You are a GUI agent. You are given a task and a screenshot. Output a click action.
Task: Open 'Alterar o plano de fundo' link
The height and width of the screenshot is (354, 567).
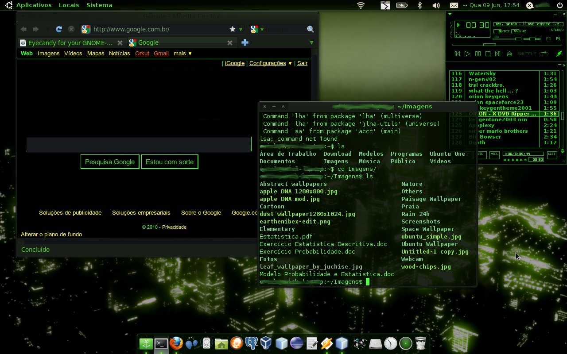pos(51,234)
